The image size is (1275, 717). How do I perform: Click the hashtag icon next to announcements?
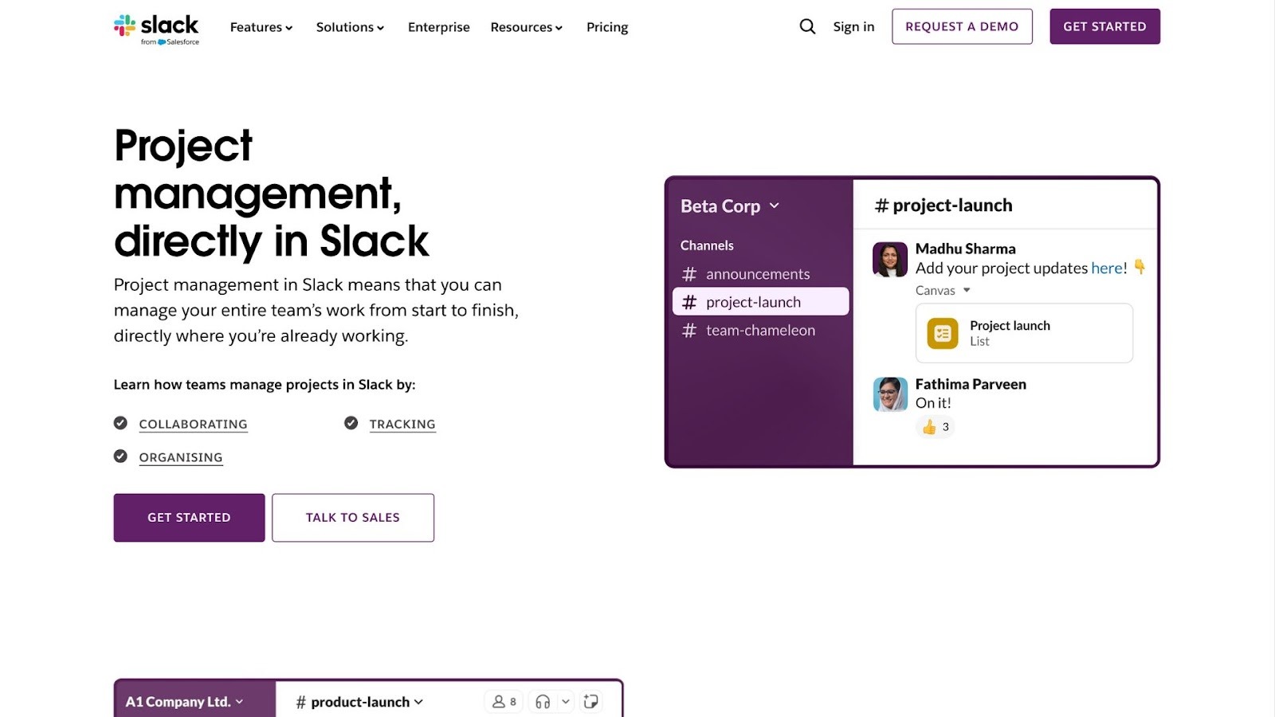(x=688, y=273)
